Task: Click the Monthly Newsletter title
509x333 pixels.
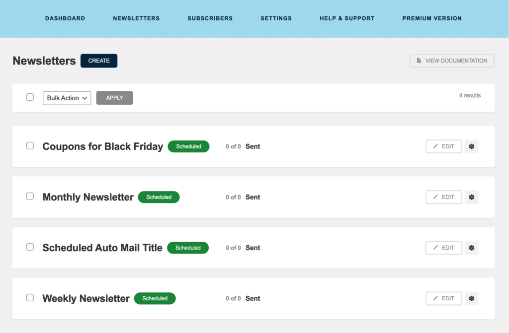Action: 88,197
